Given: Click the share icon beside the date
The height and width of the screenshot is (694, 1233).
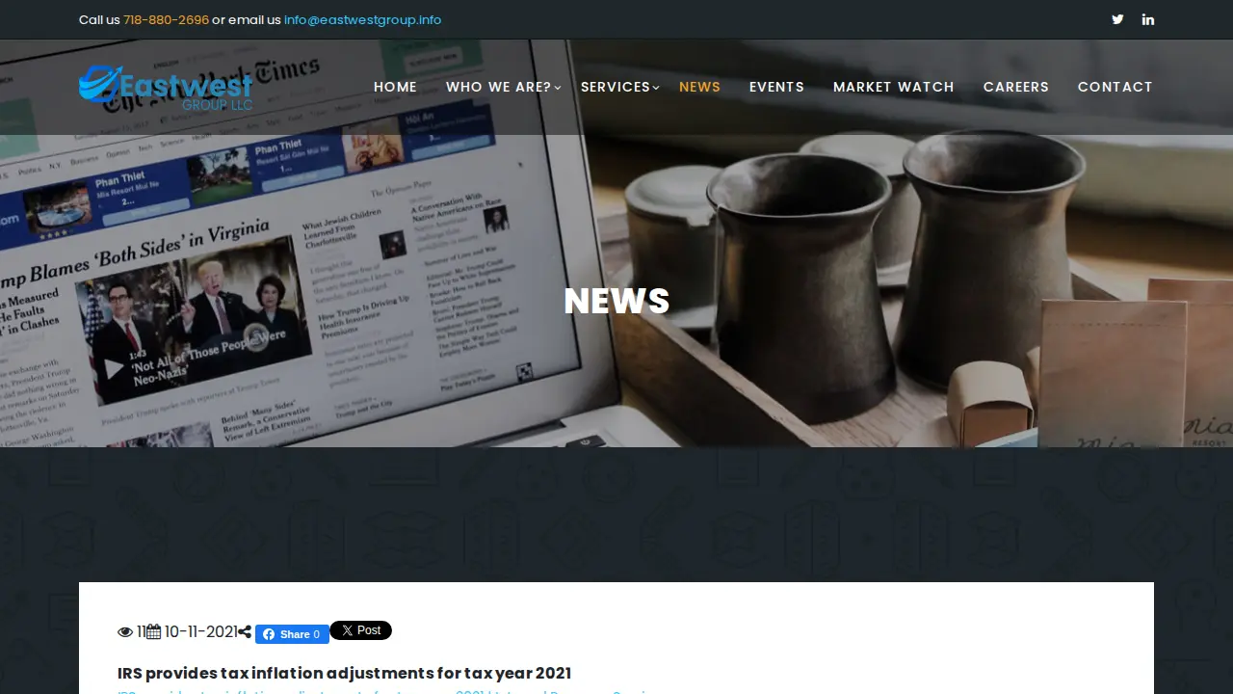Looking at the screenshot, I should (245, 632).
